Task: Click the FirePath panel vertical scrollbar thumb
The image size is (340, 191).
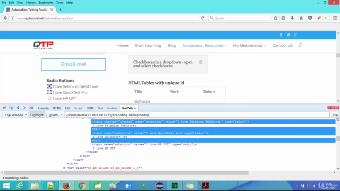Action: point(338,138)
